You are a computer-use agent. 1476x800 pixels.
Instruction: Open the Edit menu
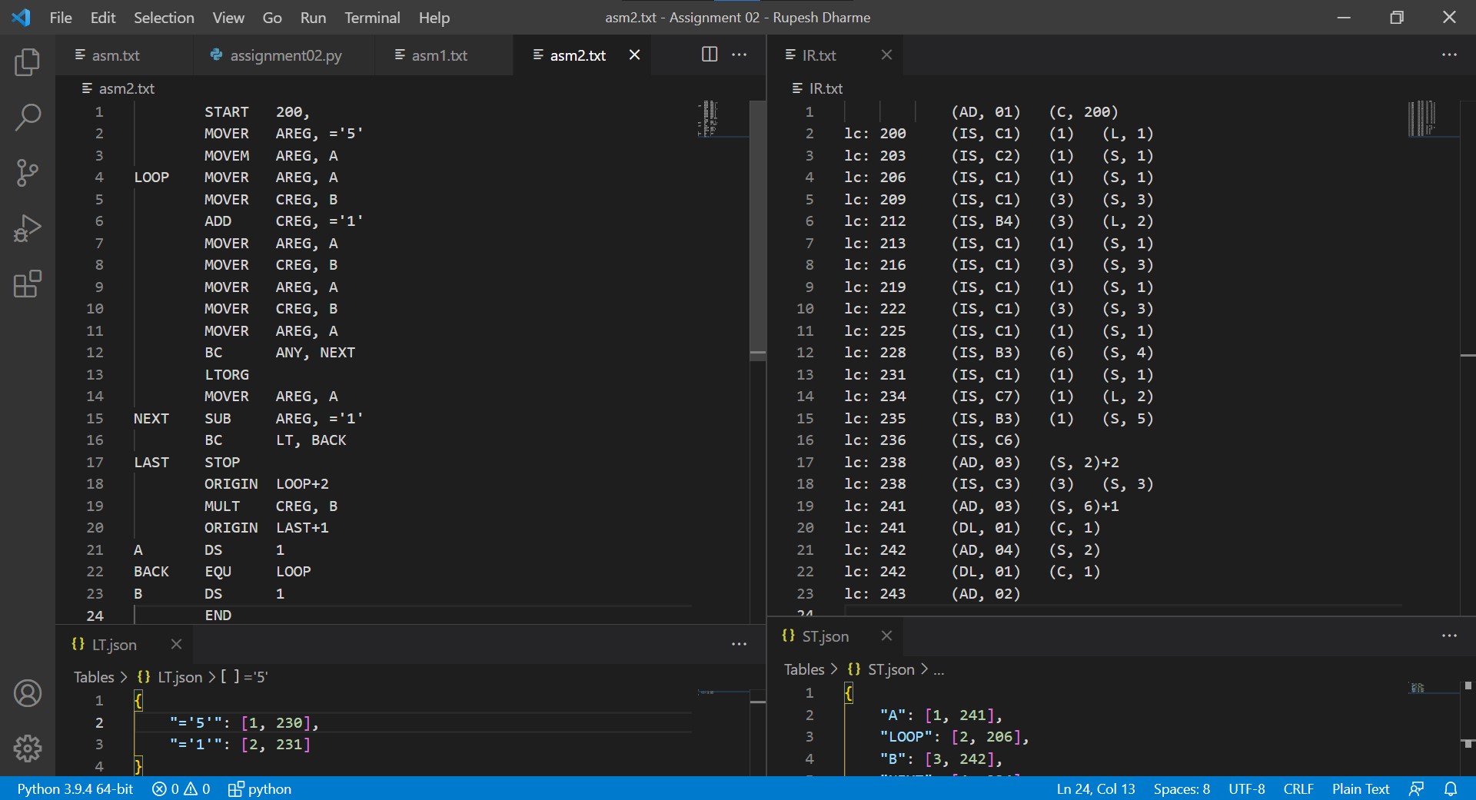pos(103,18)
